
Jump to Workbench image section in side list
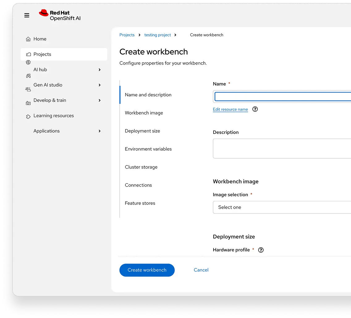[x=144, y=113]
